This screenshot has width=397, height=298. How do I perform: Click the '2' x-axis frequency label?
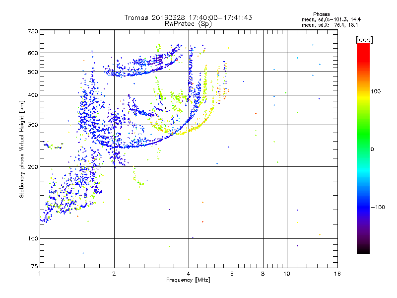coord(114,274)
